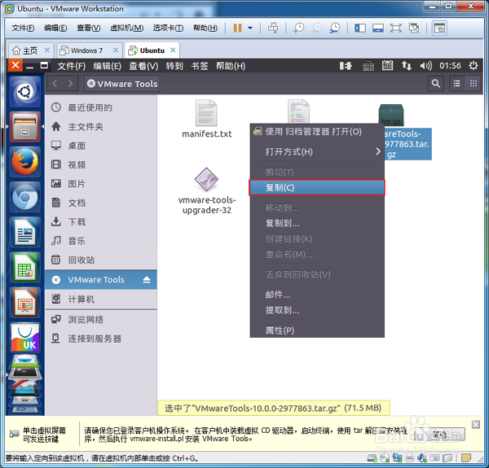Expand the 打开方式(H) submenu

317,151
